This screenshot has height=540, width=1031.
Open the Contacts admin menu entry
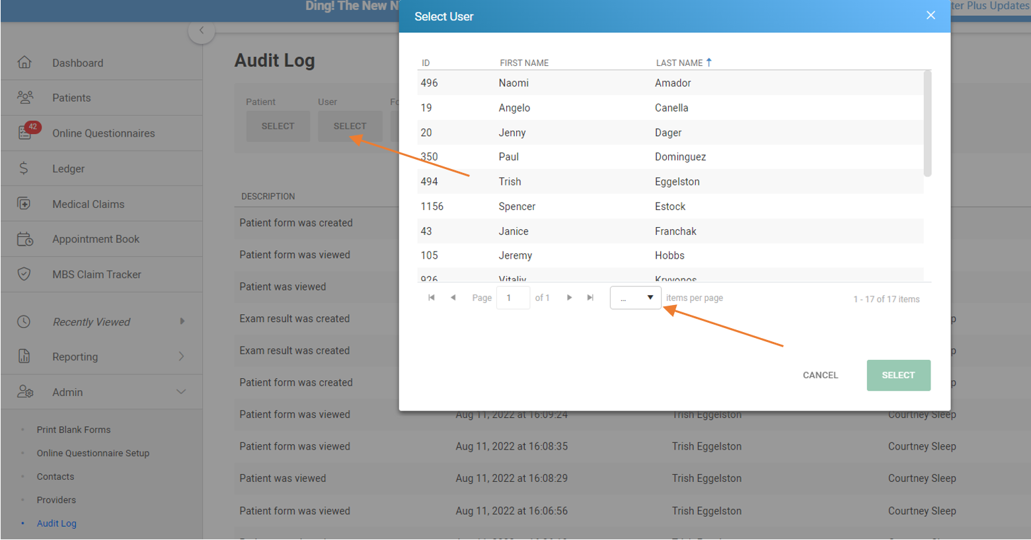55,476
